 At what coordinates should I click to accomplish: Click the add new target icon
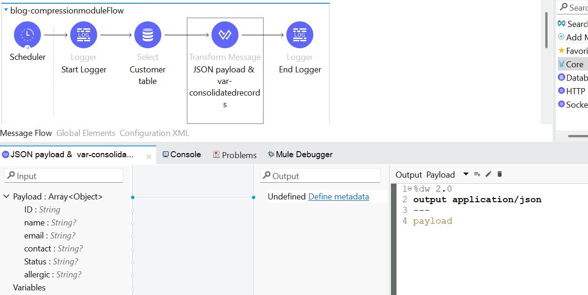(x=477, y=174)
